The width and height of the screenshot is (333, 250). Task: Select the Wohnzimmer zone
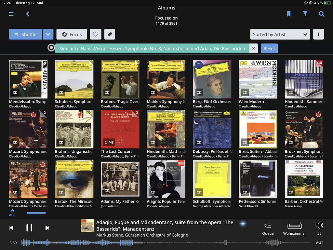294,229
